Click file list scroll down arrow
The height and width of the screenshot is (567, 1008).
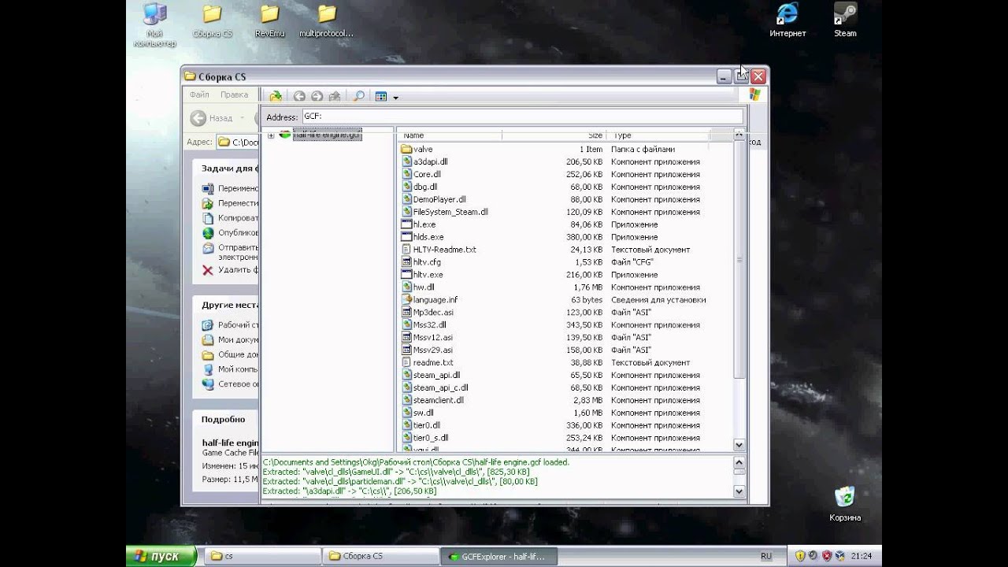(739, 445)
